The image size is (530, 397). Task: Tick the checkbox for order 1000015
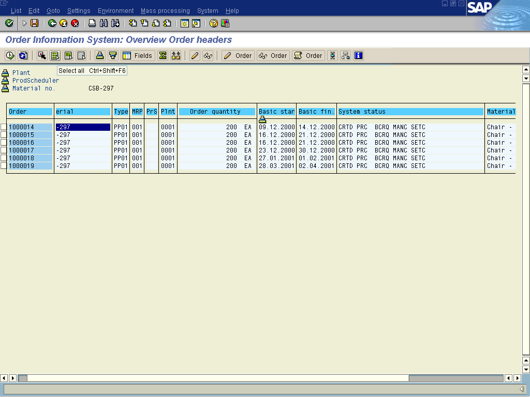coord(4,135)
